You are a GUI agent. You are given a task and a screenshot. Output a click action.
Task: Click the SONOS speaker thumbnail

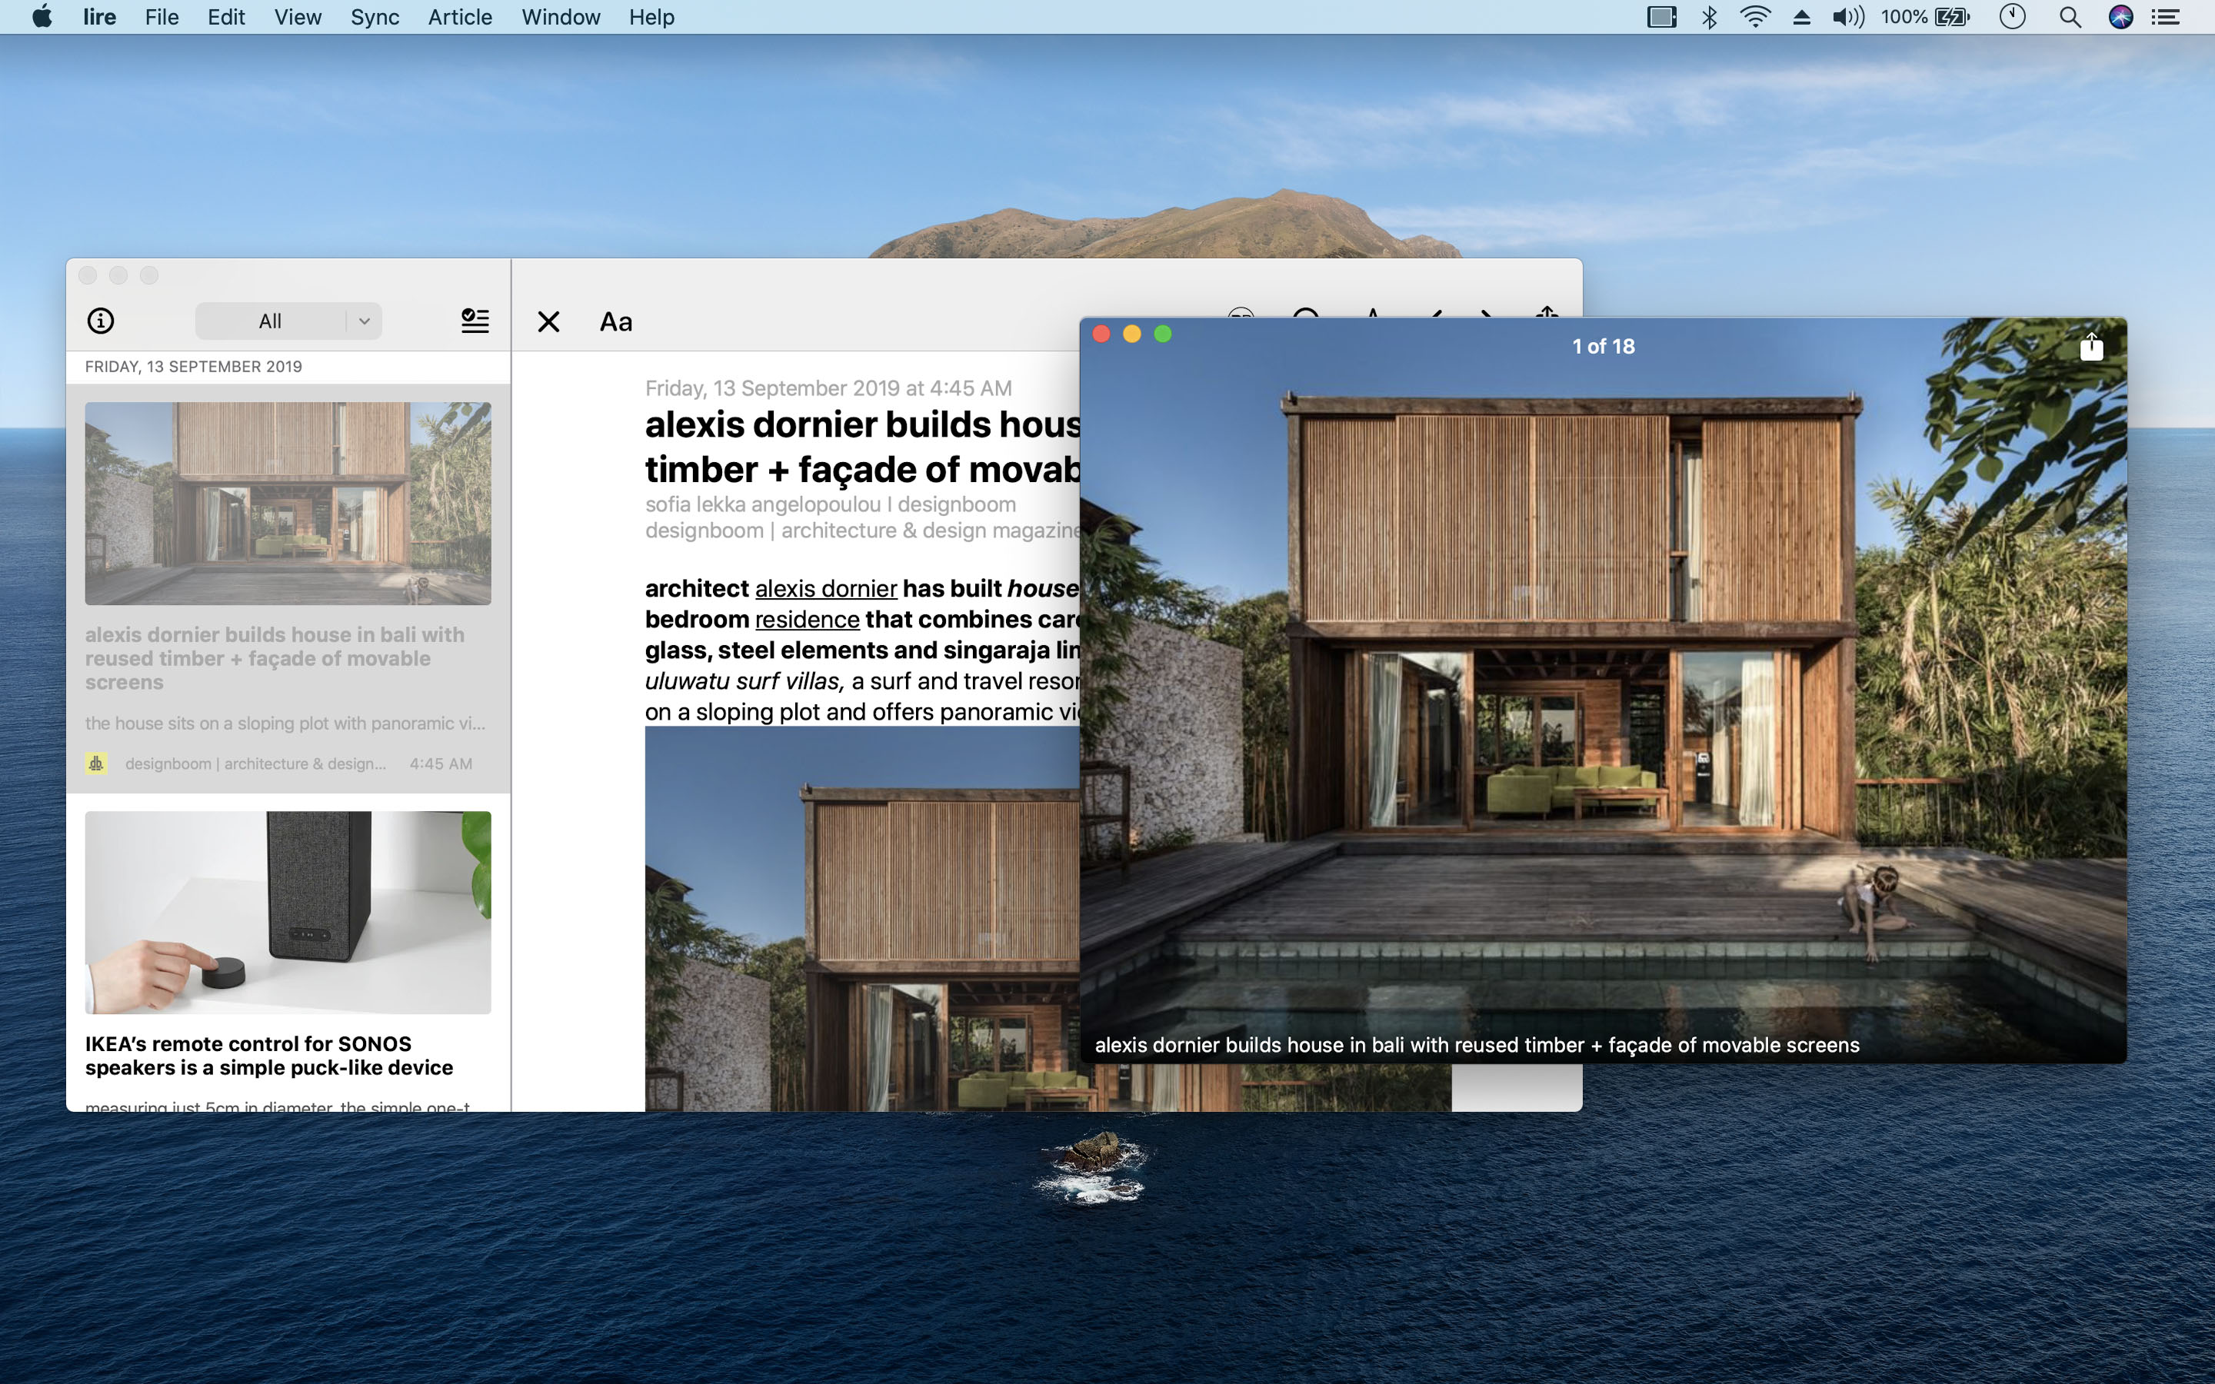pos(288,913)
